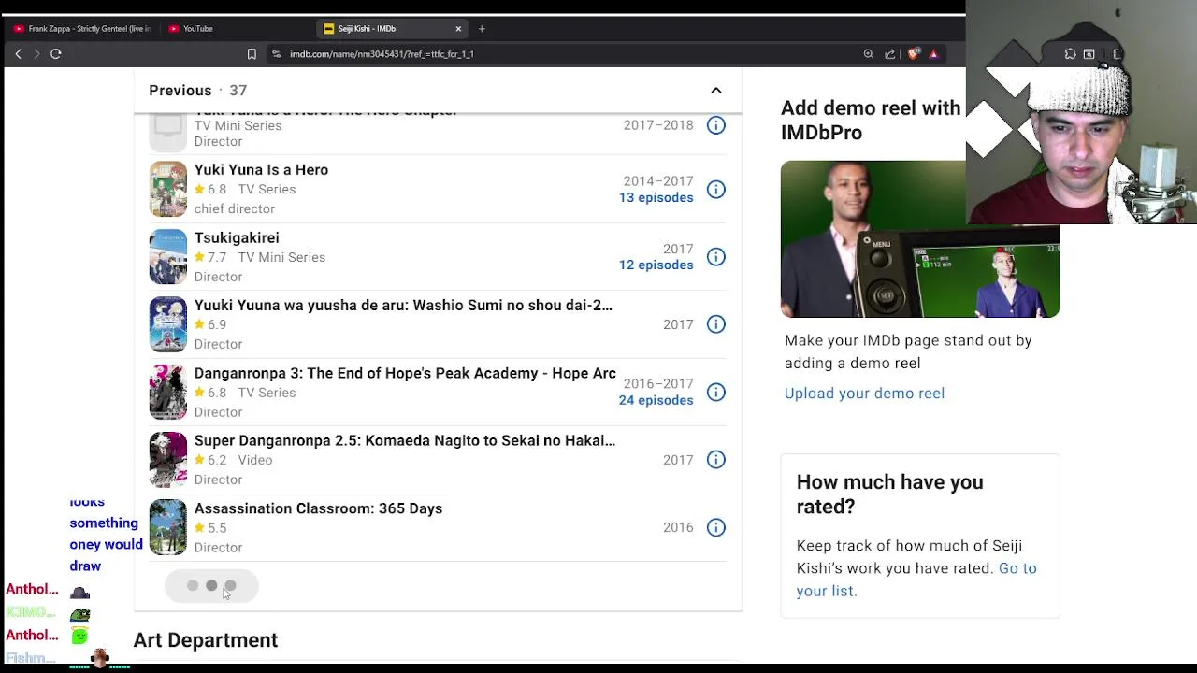Screen dimensions: 1197x673
Task: Click the 2014–2017 year range text
Action: (x=658, y=181)
